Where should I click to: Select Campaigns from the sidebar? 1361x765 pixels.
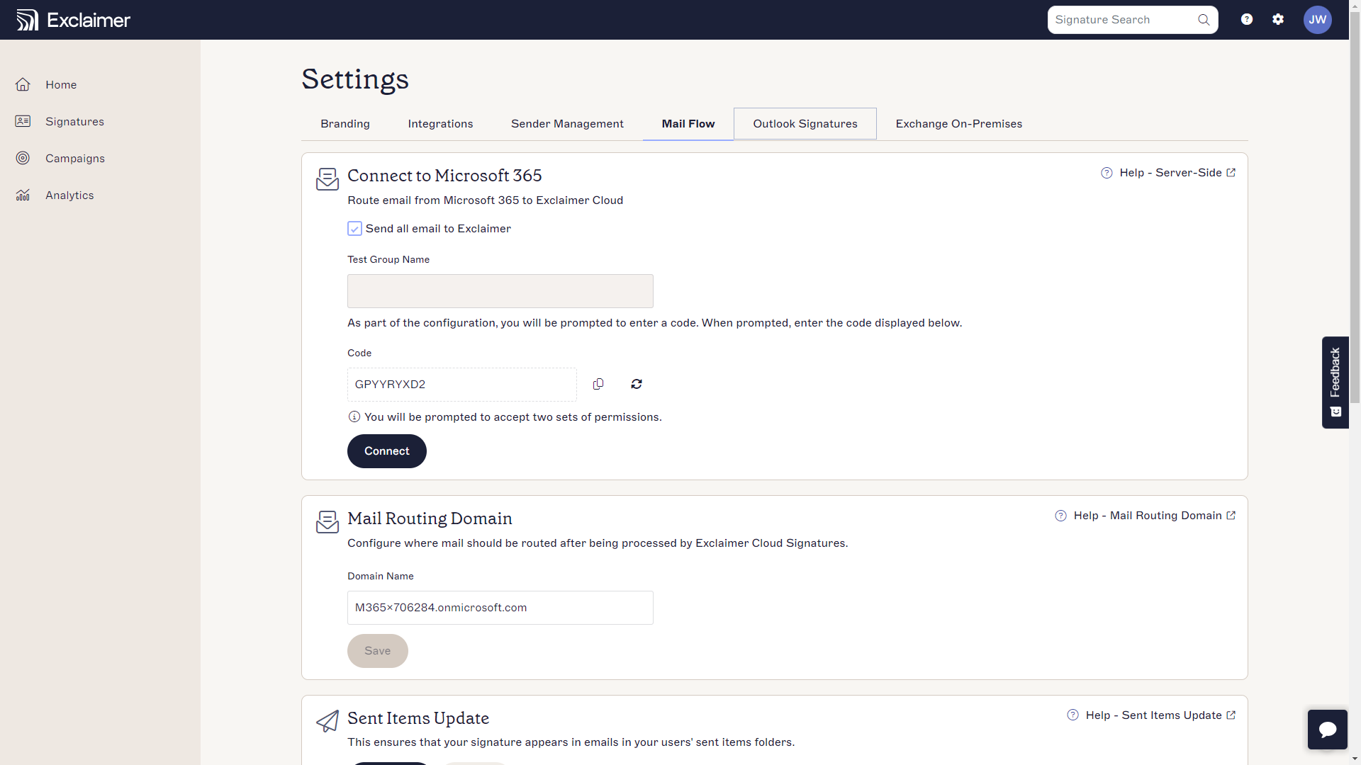tap(75, 158)
